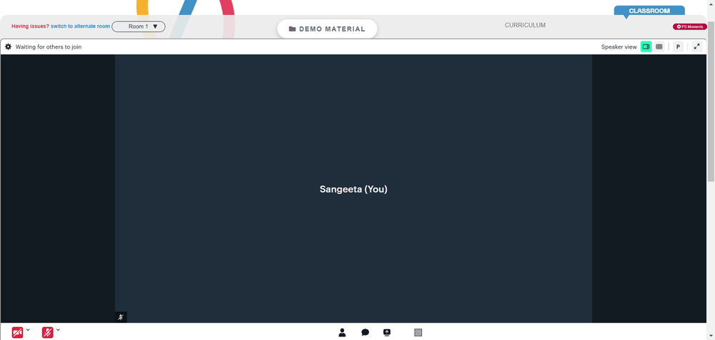The height and width of the screenshot is (340, 715).
Task: Click the Having issues? text
Action: coord(30,26)
